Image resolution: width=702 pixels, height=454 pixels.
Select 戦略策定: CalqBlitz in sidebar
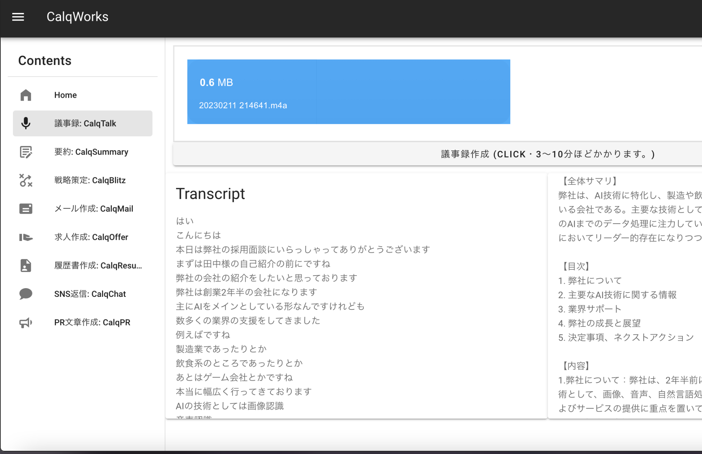(x=90, y=180)
